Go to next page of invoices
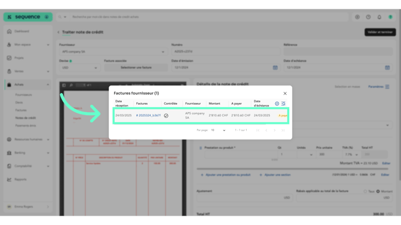This screenshot has height=225, width=401. (x=275, y=130)
